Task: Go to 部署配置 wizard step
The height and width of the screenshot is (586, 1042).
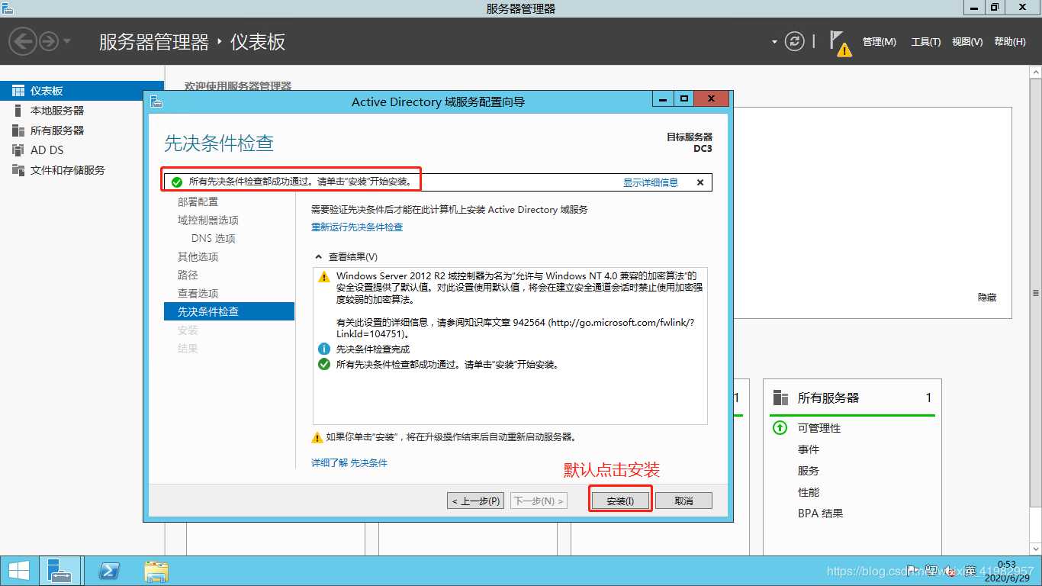Action: [198, 201]
